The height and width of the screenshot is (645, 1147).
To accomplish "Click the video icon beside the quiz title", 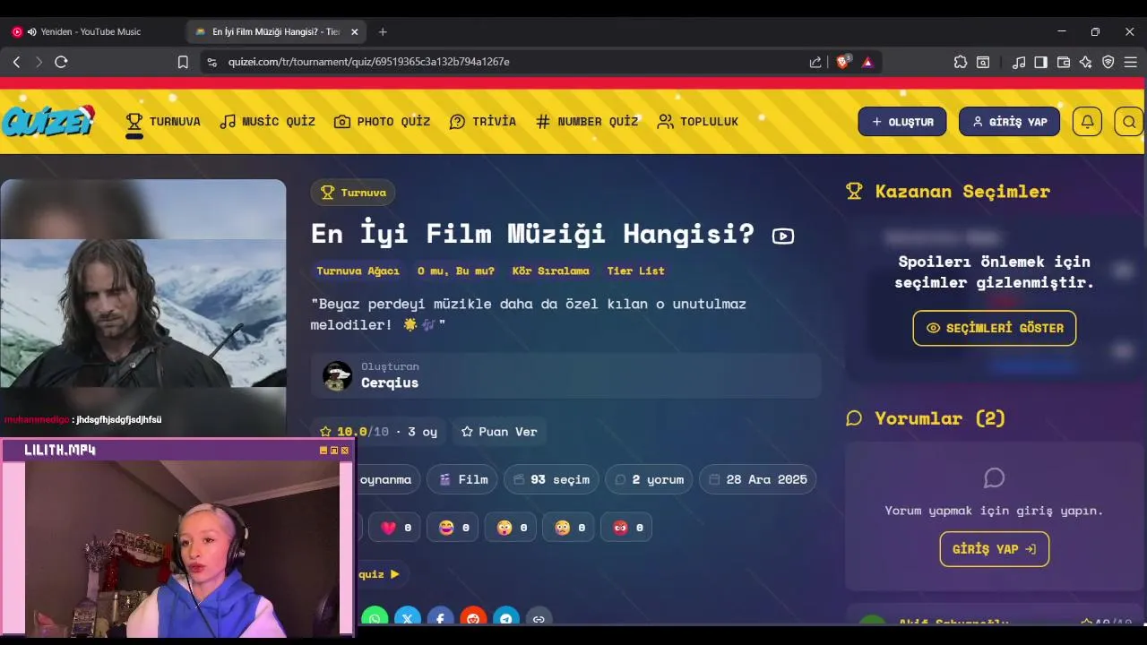I will tap(783, 236).
